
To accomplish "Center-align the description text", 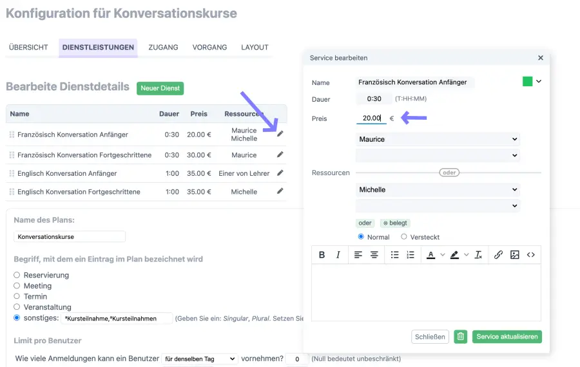I will (374, 254).
